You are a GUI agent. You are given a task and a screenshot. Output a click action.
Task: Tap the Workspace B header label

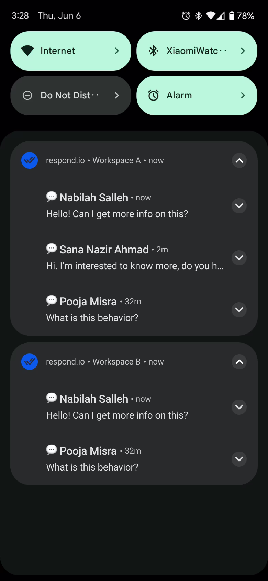click(116, 362)
